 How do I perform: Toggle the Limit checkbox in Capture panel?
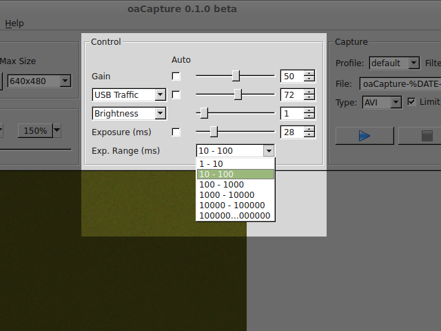411,102
